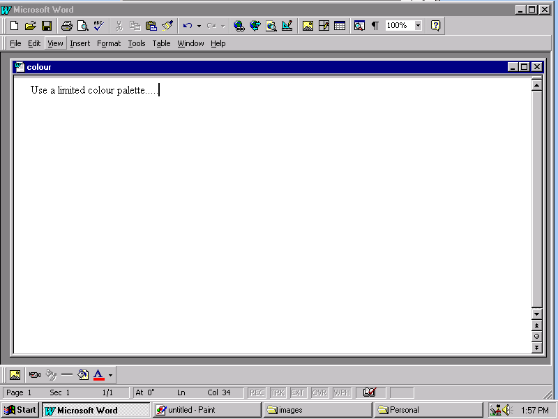
Task: Apply red font color A
Action: [x=98, y=375]
